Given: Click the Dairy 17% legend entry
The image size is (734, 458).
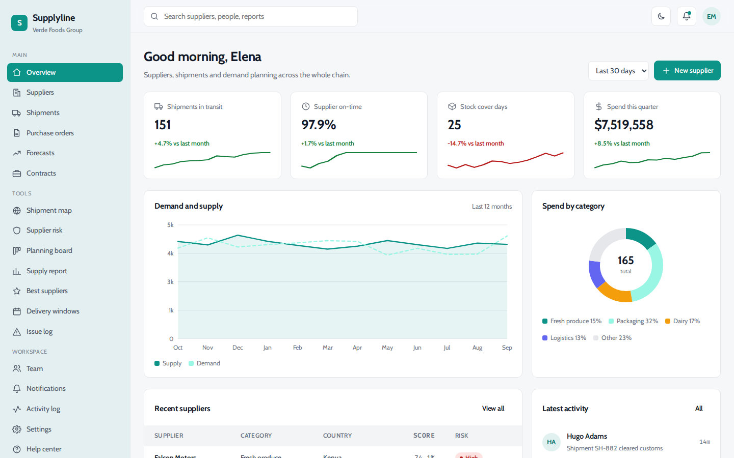Looking at the screenshot, I should pos(683,321).
